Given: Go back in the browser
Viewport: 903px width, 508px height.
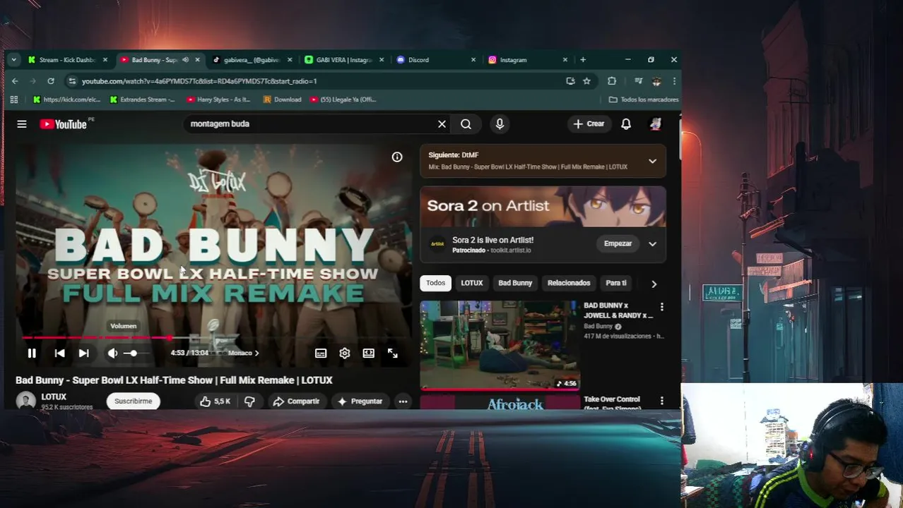Looking at the screenshot, I should pyautogui.click(x=15, y=81).
